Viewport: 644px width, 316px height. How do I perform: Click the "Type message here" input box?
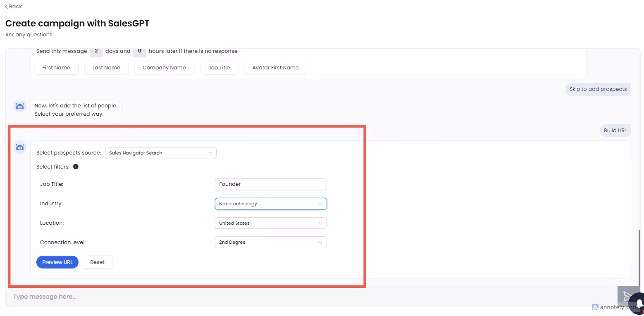pyautogui.click(x=165, y=296)
